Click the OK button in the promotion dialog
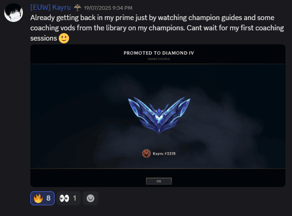 [159, 181]
